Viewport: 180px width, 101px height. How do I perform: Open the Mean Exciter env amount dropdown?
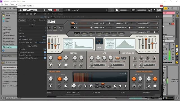click(x=149, y=65)
